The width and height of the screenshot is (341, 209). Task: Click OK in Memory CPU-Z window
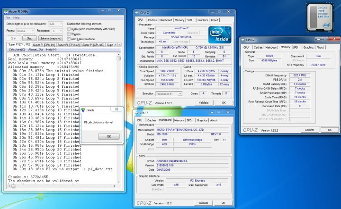[330, 130]
